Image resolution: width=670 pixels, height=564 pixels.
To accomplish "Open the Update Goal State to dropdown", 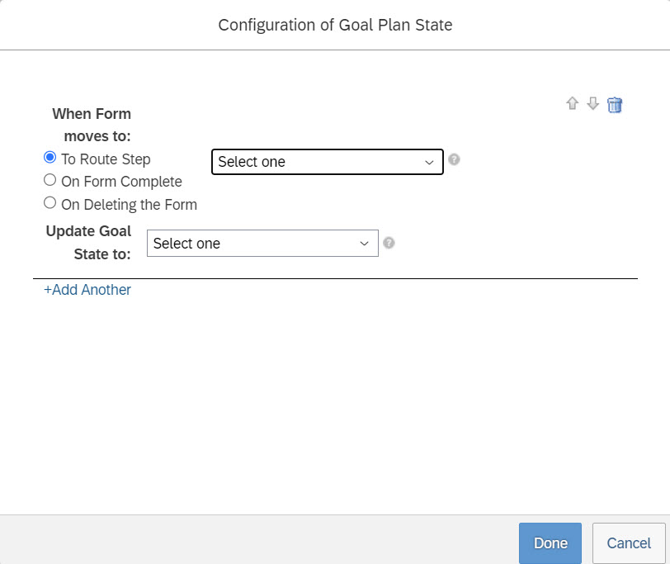I will [262, 244].
